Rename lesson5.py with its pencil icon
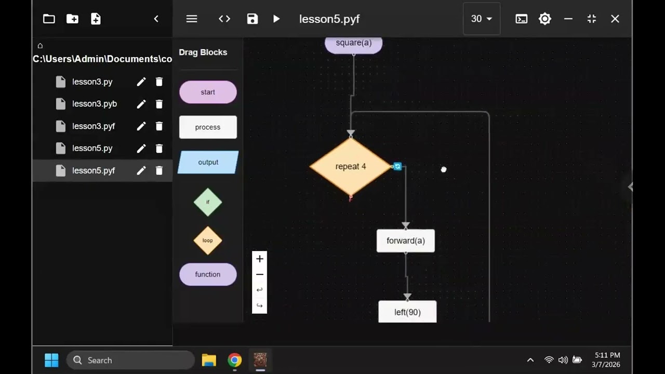This screenshot has width=665, height=374. tap(141, 148)
